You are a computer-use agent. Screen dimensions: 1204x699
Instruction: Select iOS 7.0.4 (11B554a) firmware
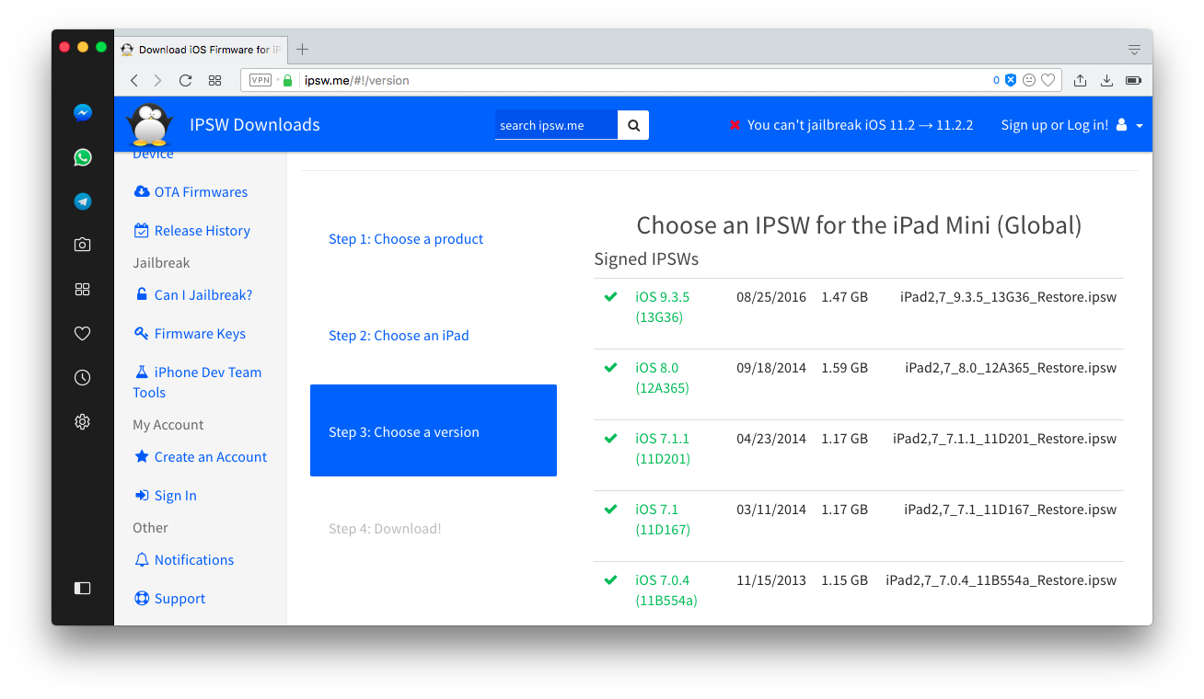tap(666, 590)
